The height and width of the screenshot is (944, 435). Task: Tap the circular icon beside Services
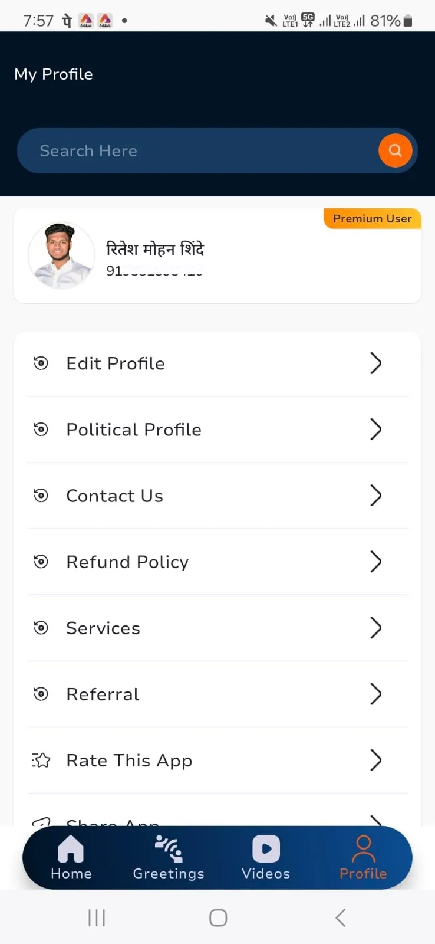pyautogui.click(x=41, y=627)
